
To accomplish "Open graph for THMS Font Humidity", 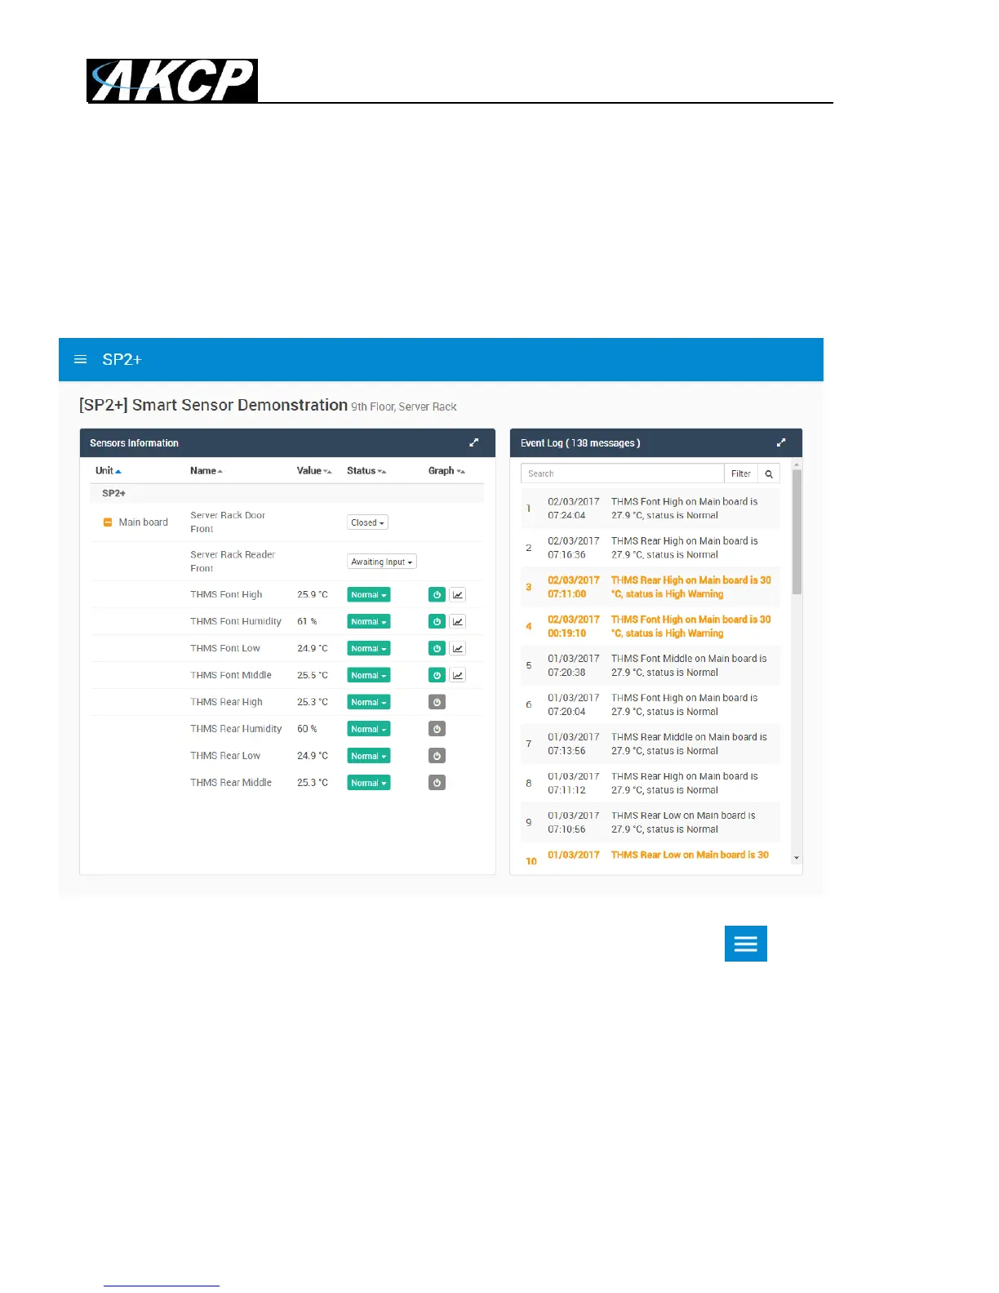I will 458,622.
